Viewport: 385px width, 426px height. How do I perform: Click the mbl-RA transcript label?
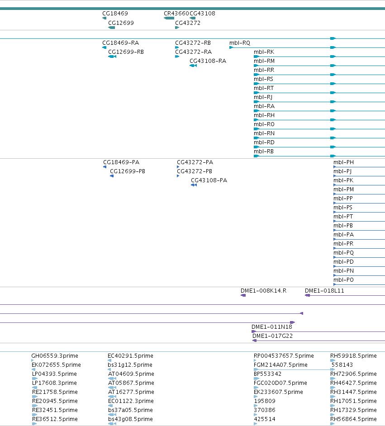point(264,106)
